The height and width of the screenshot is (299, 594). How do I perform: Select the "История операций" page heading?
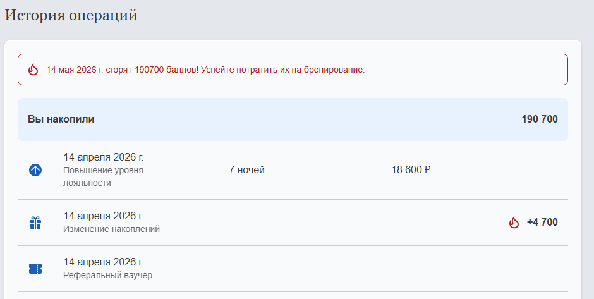[x=71, y=16]
